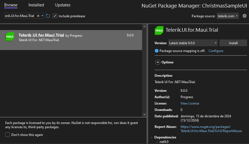Click the MAUI icon in the package list
Screen dimensions: 249x144
(x=10, y=36)
